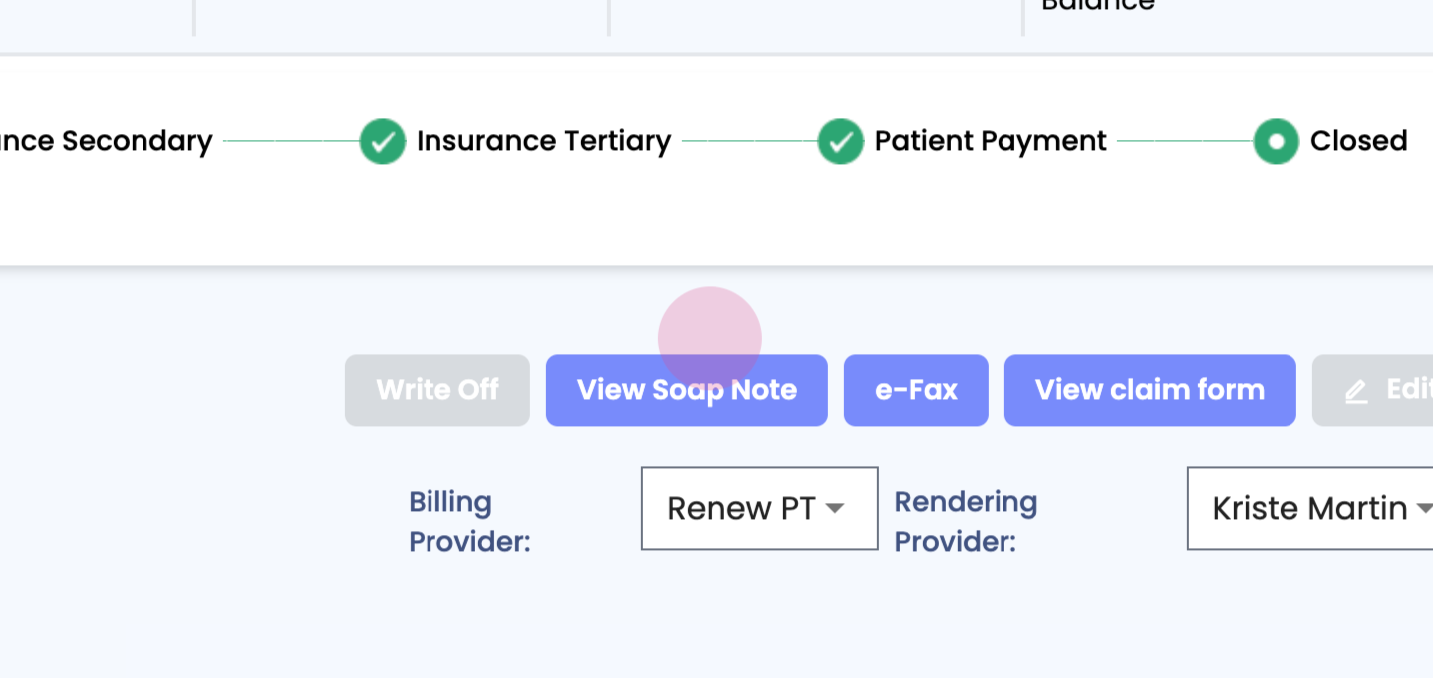Select the Patient Payment step label

(991, 141)
